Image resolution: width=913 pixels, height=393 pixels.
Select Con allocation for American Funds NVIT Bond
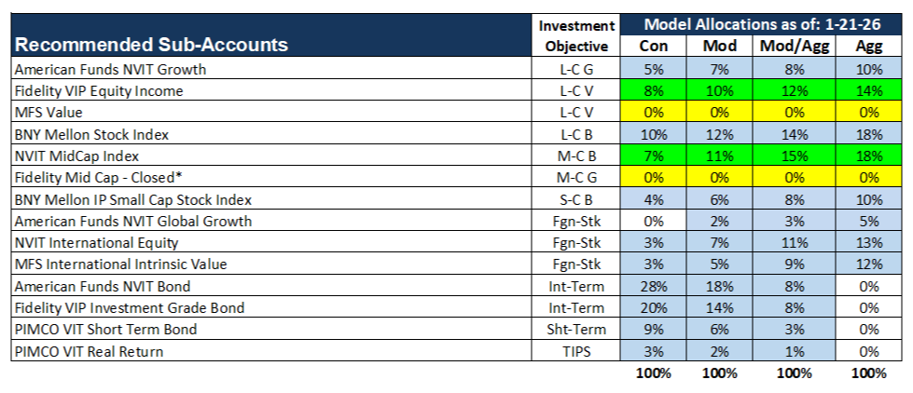[653, 286]
